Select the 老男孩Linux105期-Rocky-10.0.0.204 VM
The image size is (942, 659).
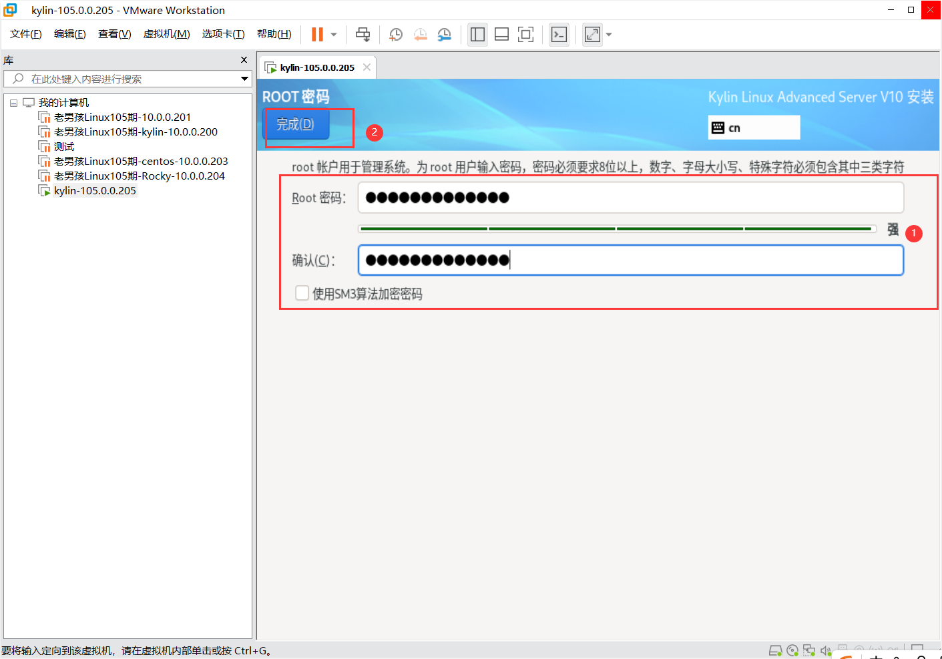[x=140, y=176]
